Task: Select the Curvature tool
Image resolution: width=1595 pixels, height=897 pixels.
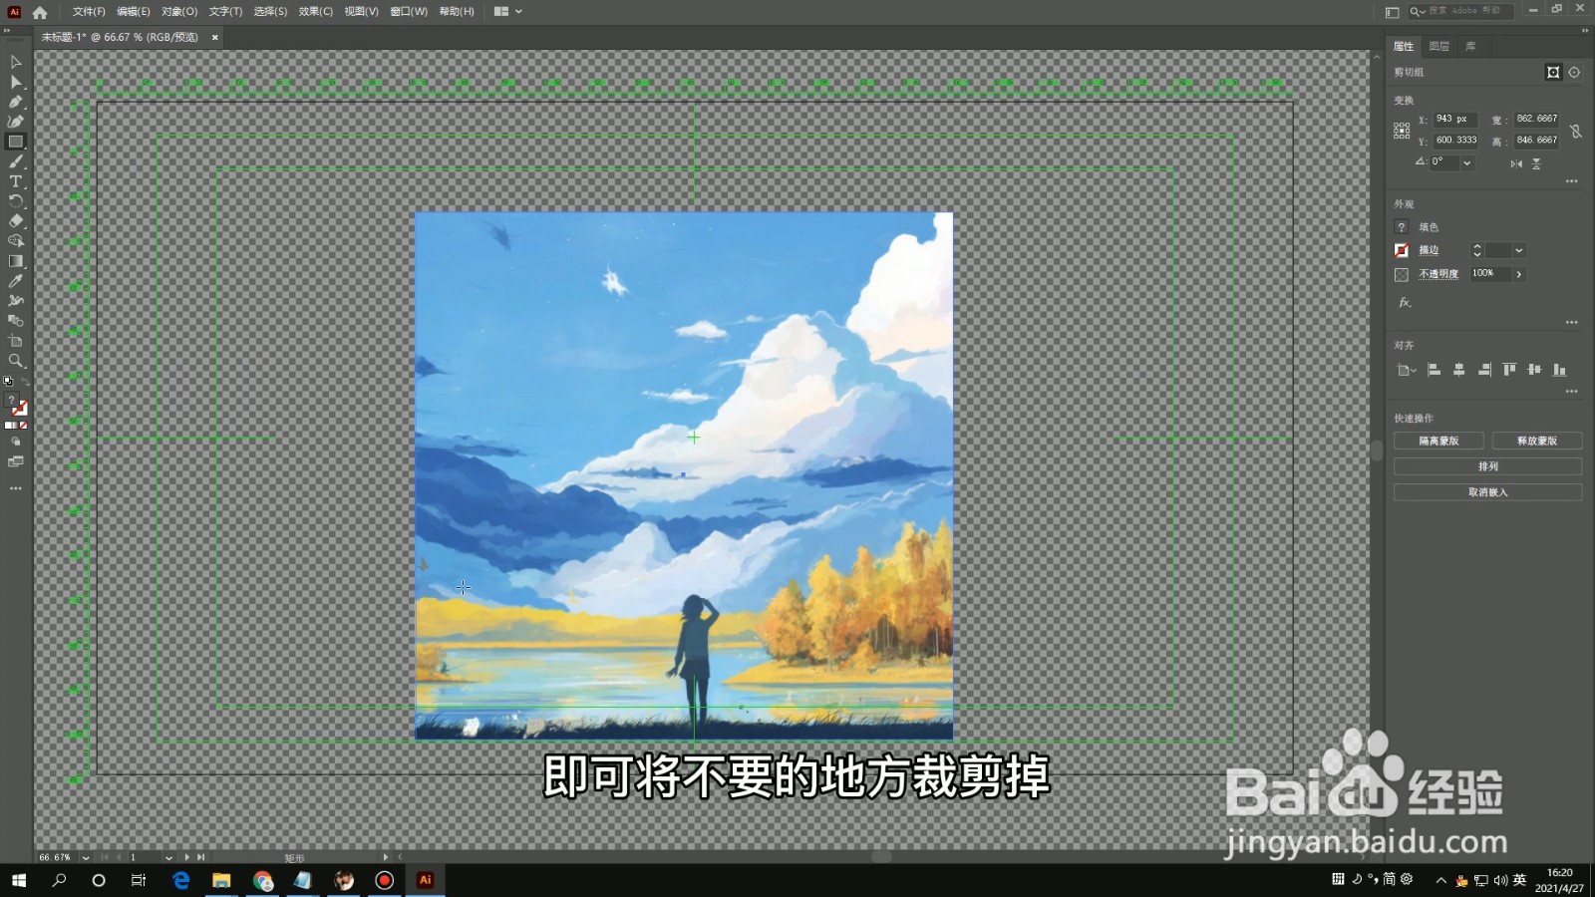Action: point(16,122)
